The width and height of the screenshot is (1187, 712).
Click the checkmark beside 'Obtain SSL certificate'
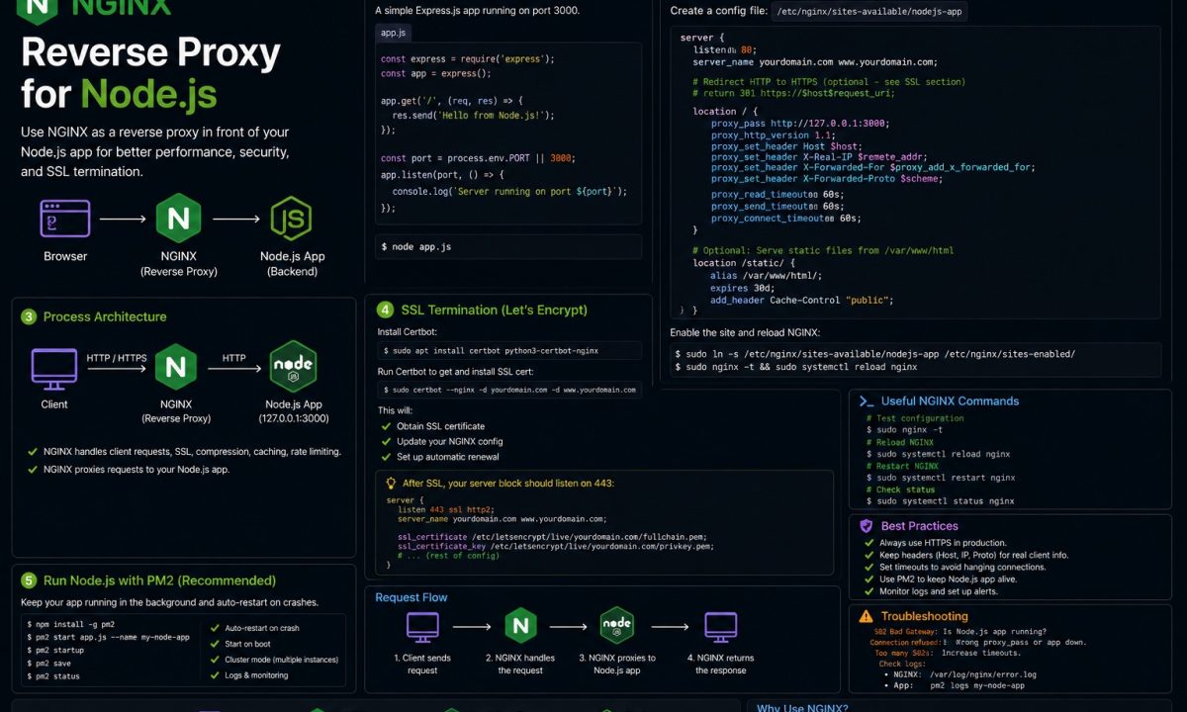click(x=386, y=426)
